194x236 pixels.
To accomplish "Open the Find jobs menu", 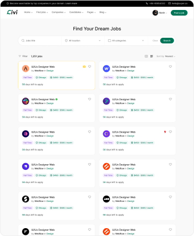I will (42, 12).
